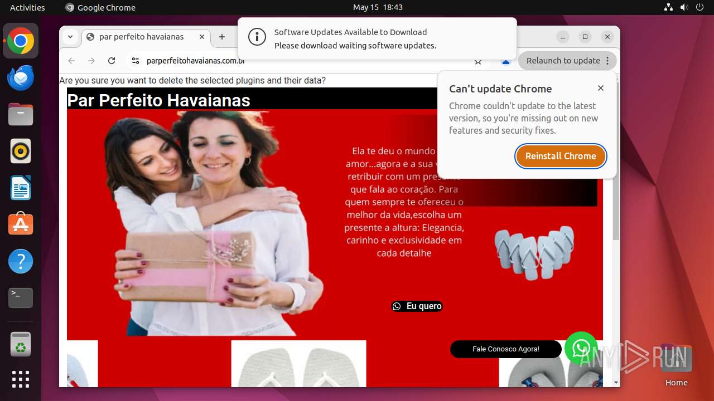
Task: Open Google Chrome from the dock
Action: tap(21, 41)
